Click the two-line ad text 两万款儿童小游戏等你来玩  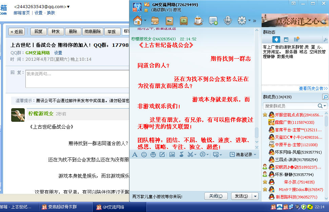click(x=157, y=197)
